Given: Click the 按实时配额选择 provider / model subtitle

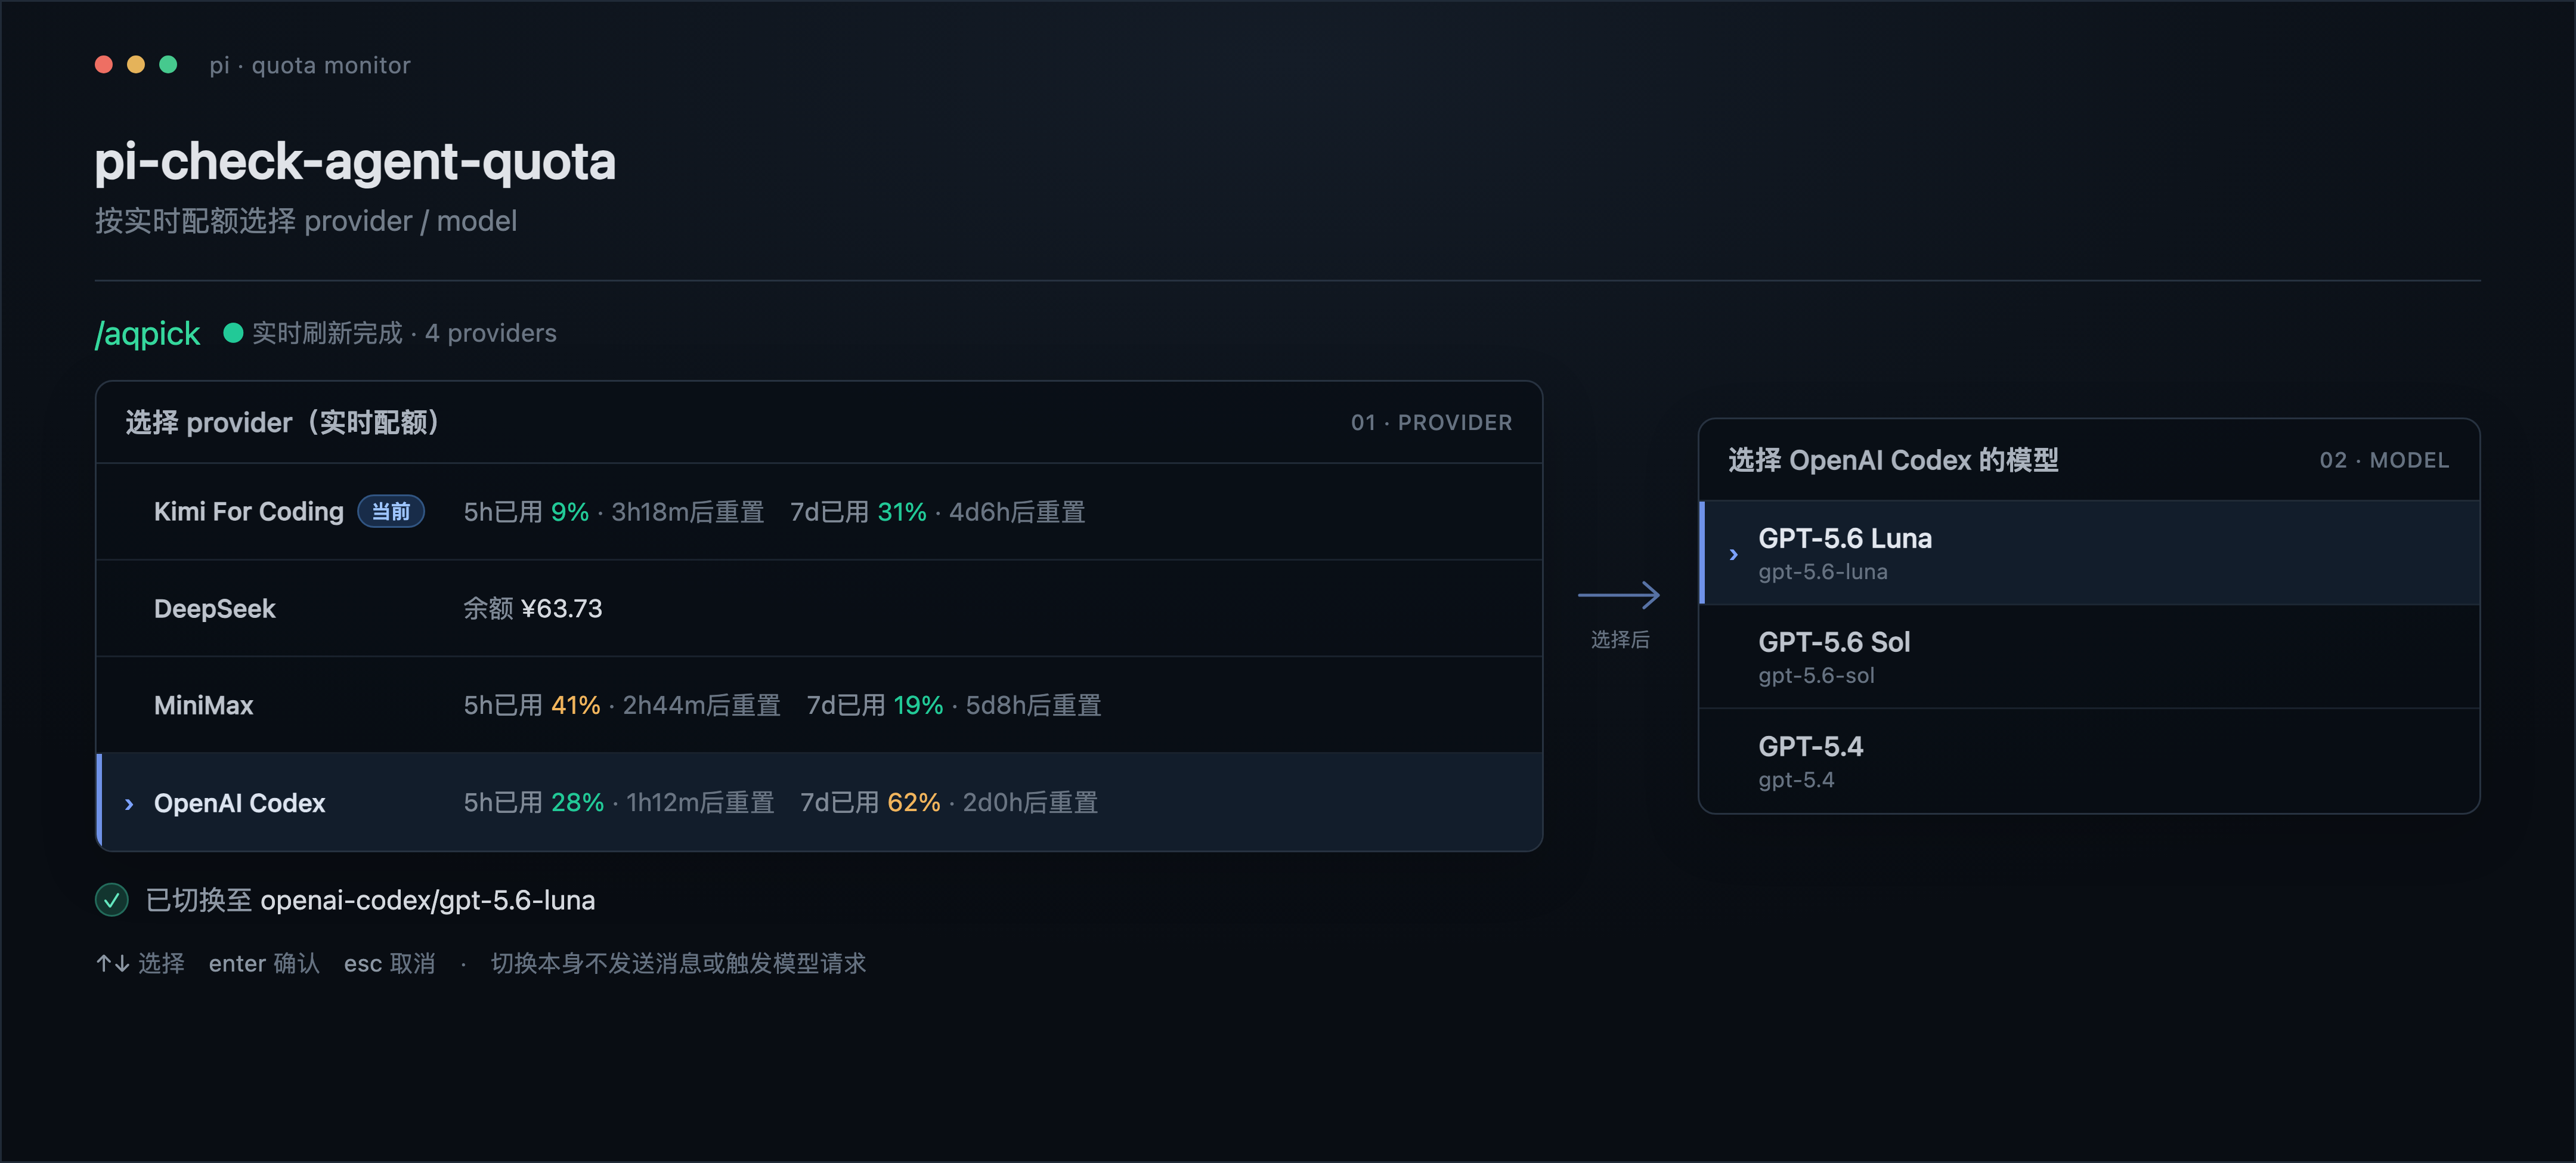Looking at the screenshot, I should pyautogui.click(x=306, y=221).
